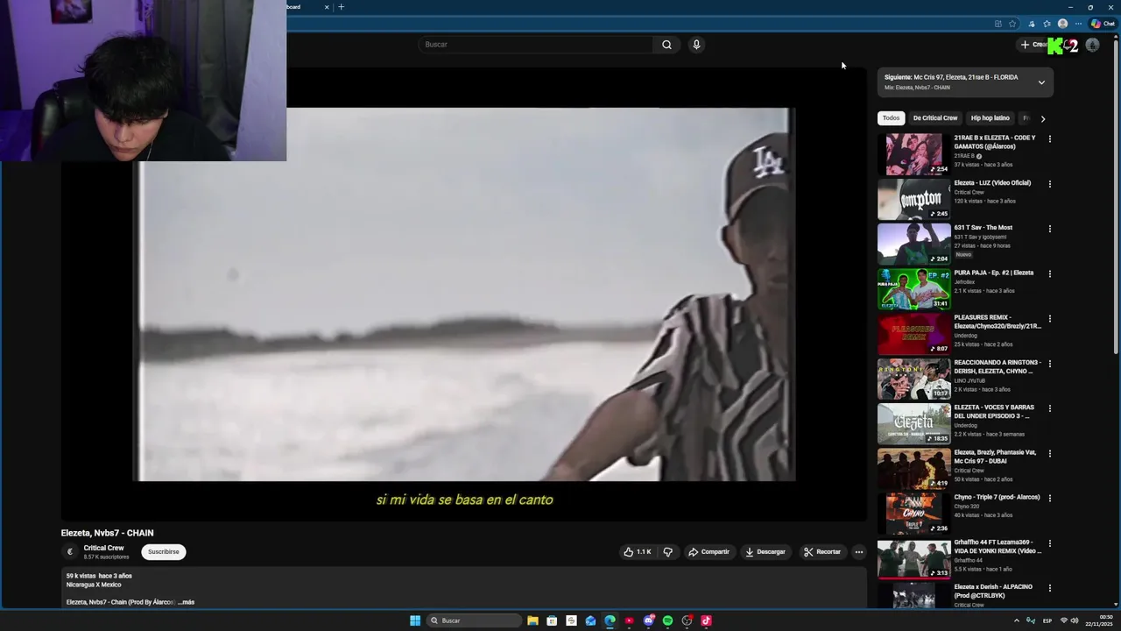Open options menu for VIDA DE YONKI REMIX
The width and height of the screenshot is (1121, 631).
pos(1050,543)
